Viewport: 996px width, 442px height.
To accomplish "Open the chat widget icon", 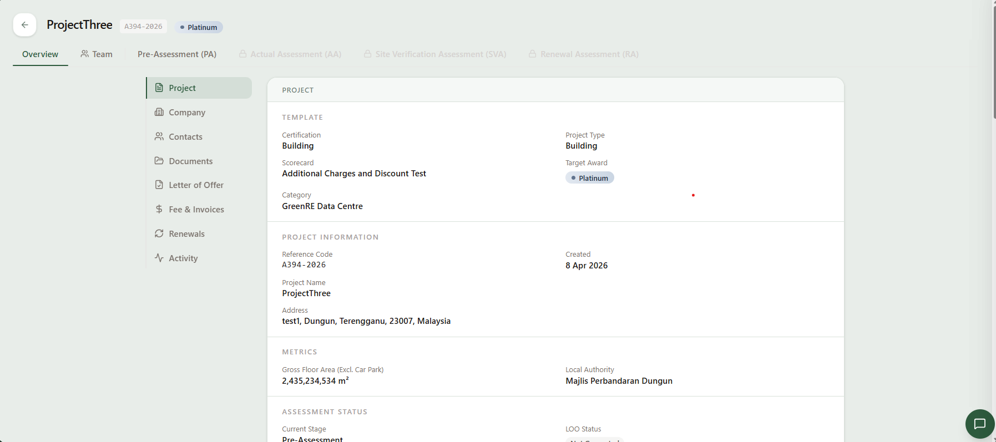I will click(x=980, y=424).
